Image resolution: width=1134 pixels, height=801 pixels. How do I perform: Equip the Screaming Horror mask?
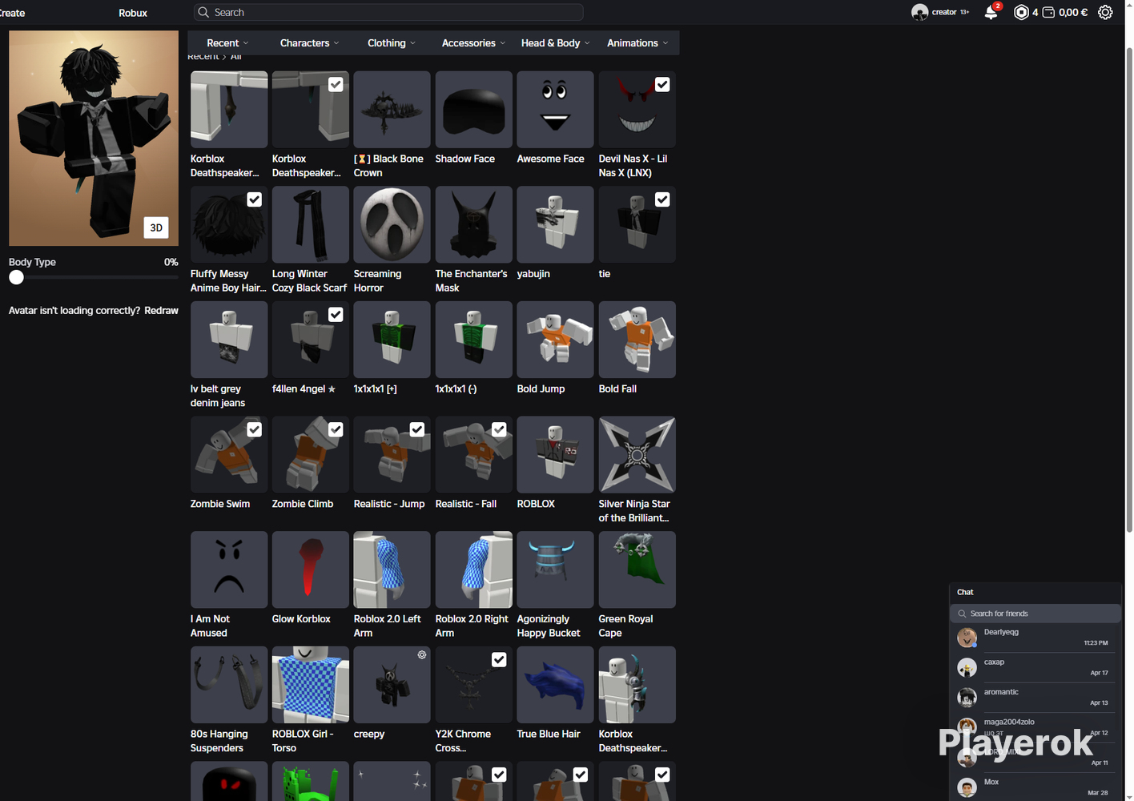coord(392,224)
